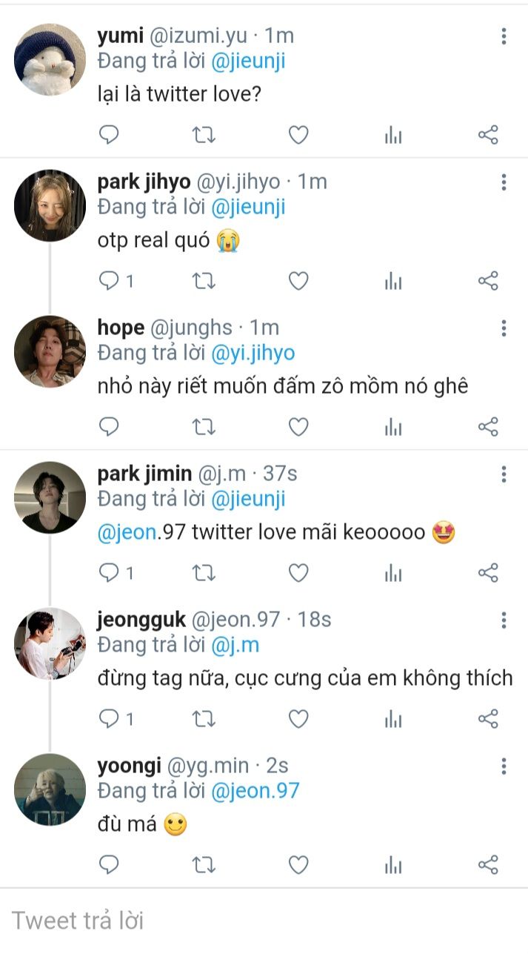
Task: Reply to yumi's tweet
Action: [109, 135]
